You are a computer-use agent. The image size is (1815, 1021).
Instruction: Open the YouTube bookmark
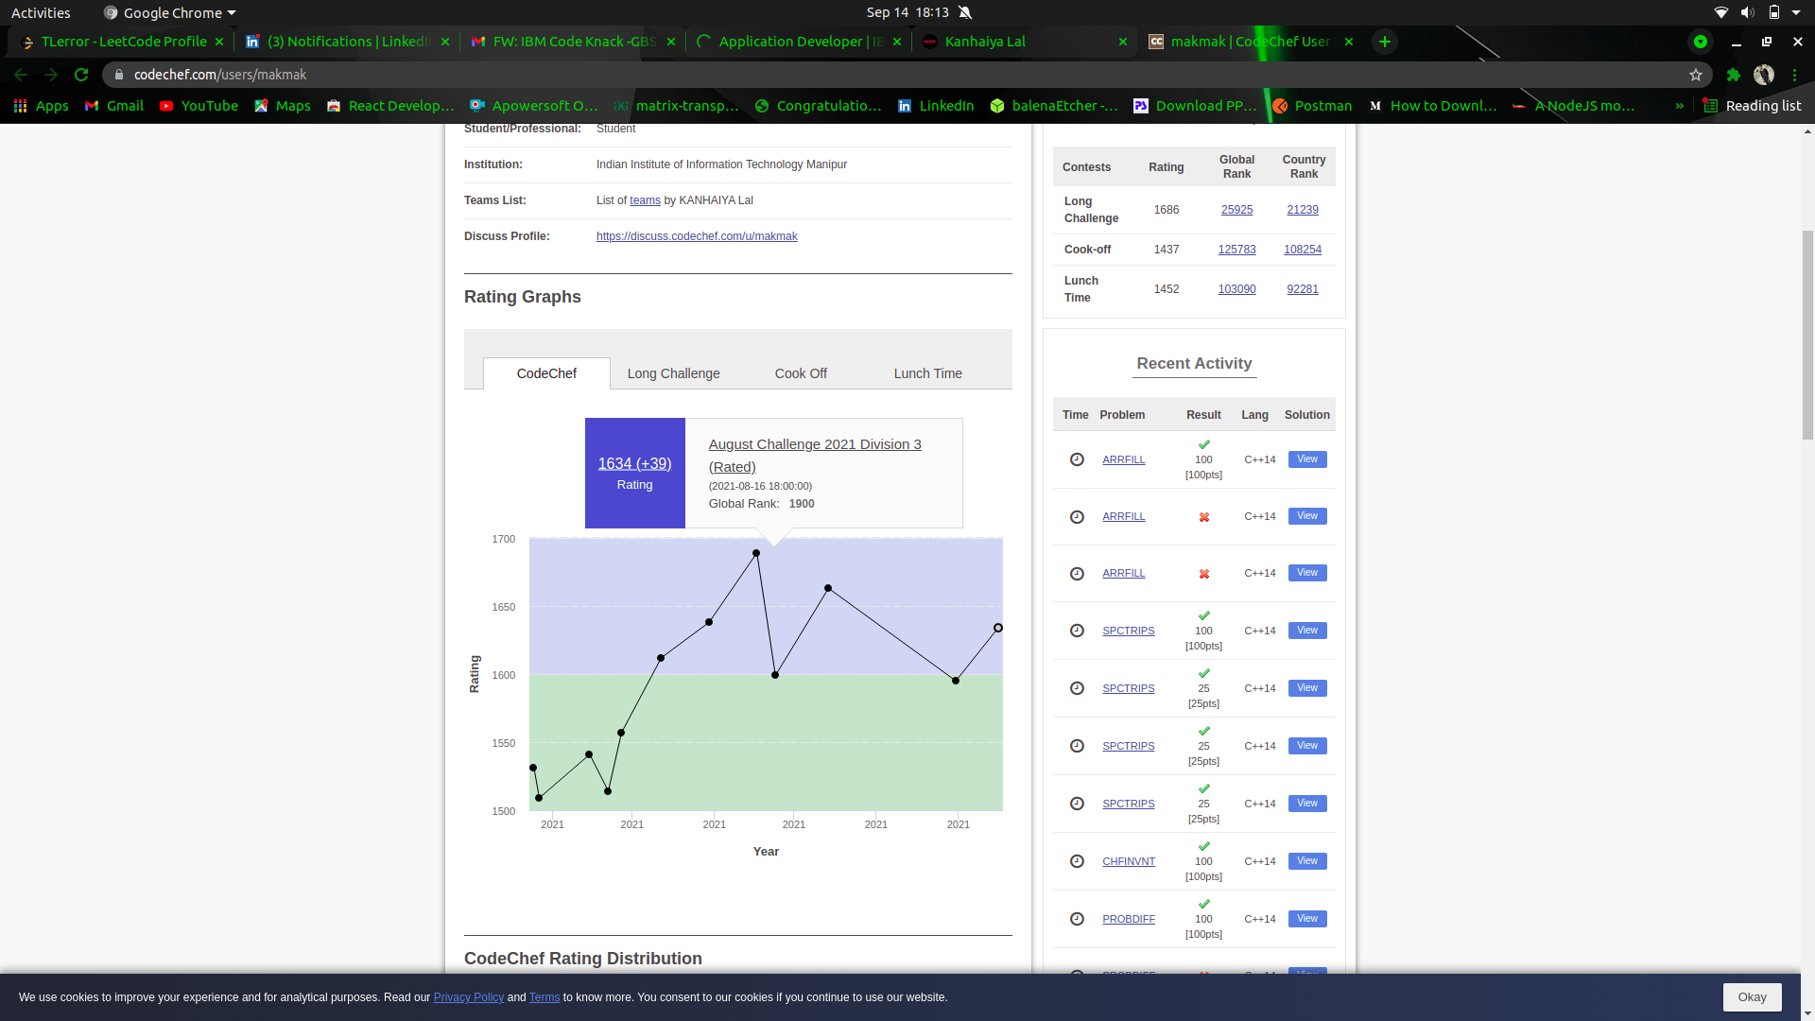tap(199, 106)
